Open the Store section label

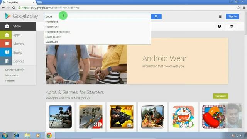tap(17, 26)
